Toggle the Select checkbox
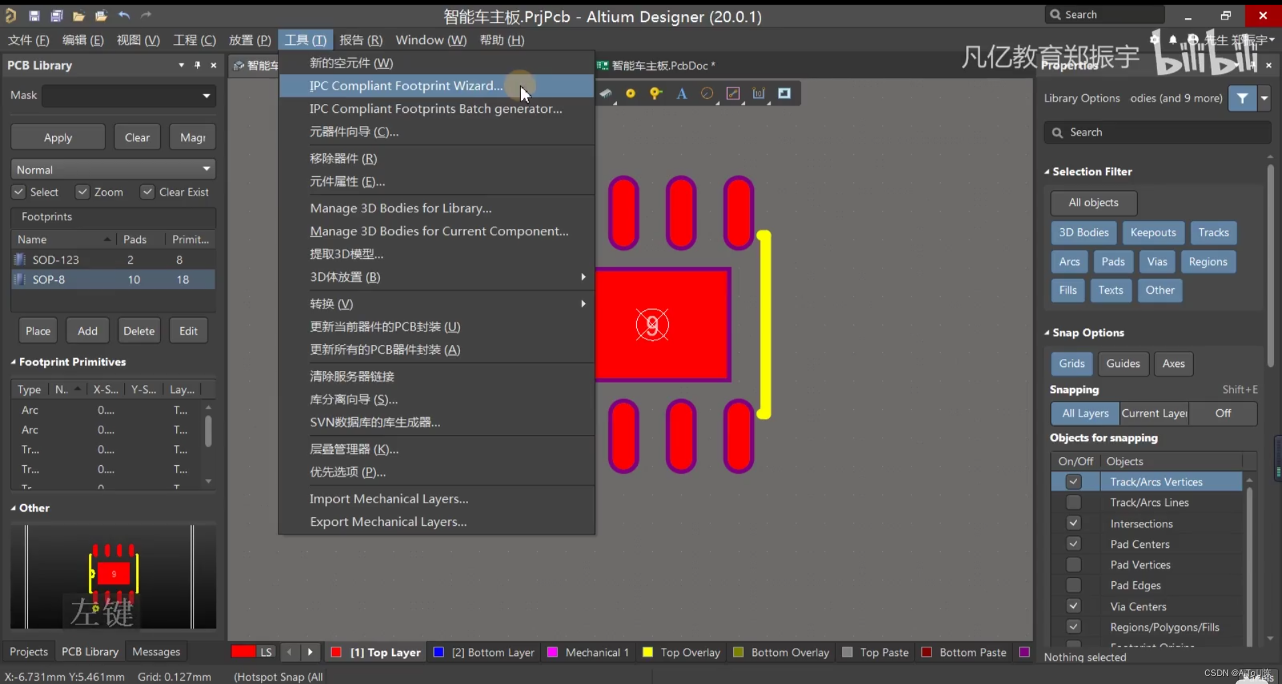The width and height of the screenshot is (1282, 684). pos(19,192)
